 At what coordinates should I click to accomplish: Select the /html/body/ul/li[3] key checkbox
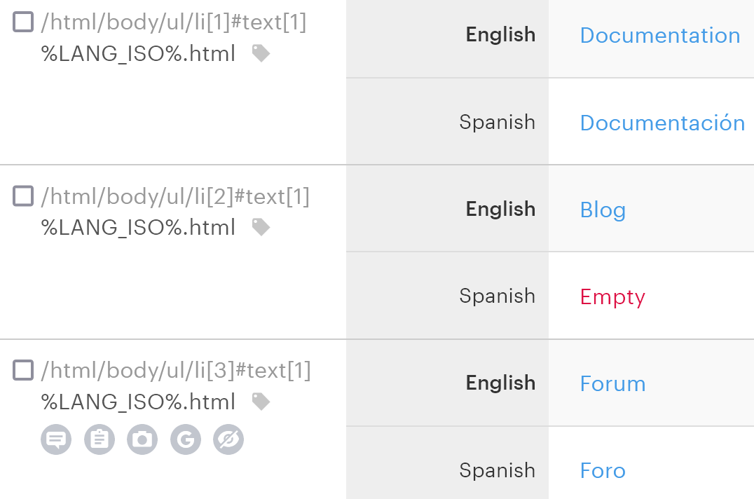(23, 370)
